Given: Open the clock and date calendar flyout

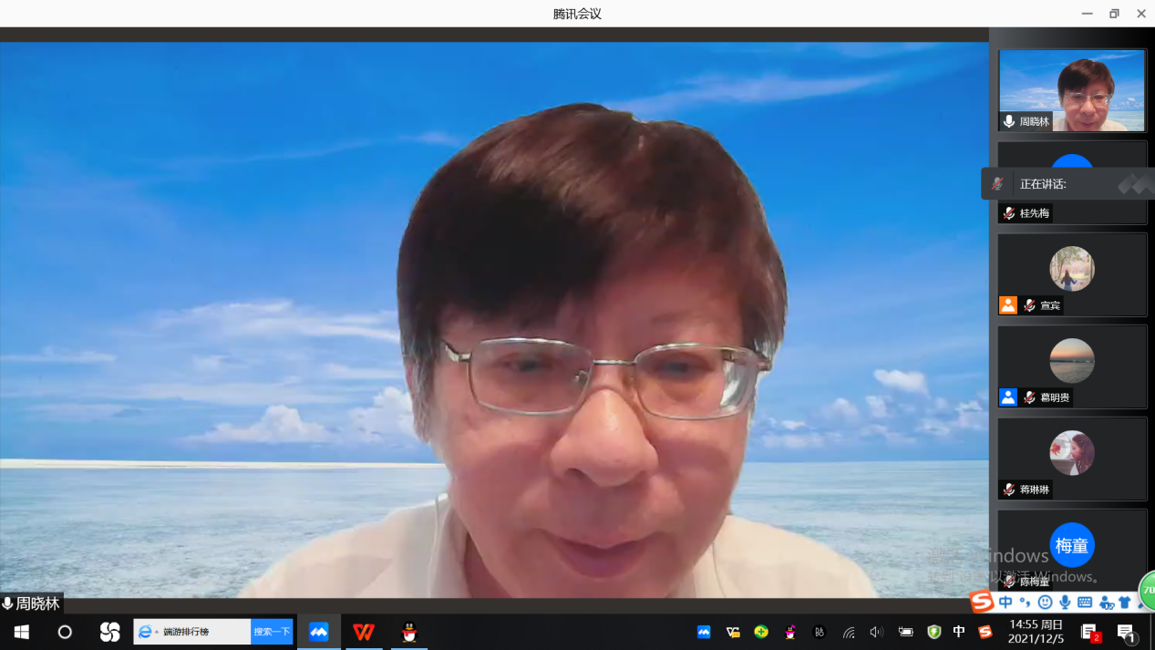Looking at the screenshot, I should [1036, 632].
